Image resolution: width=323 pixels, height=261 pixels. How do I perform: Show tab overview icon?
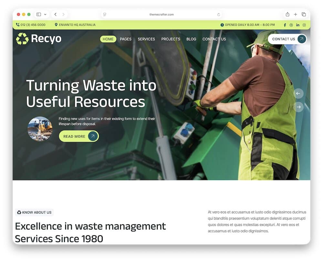click(x=304, y=15)
